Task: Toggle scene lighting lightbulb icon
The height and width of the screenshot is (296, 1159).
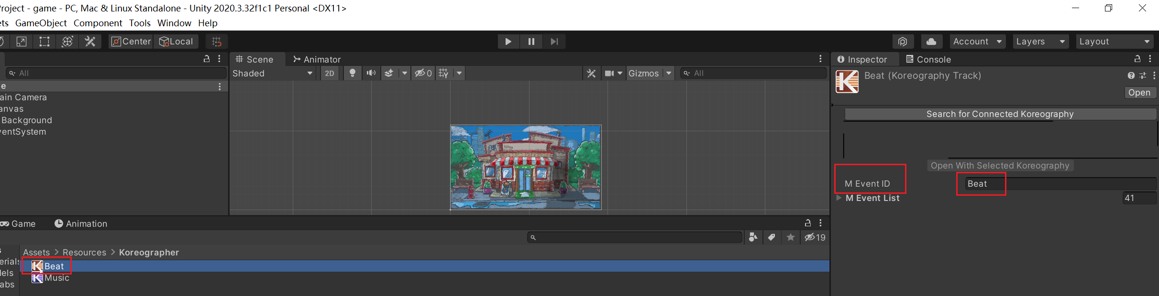Action: pos(353,73)
